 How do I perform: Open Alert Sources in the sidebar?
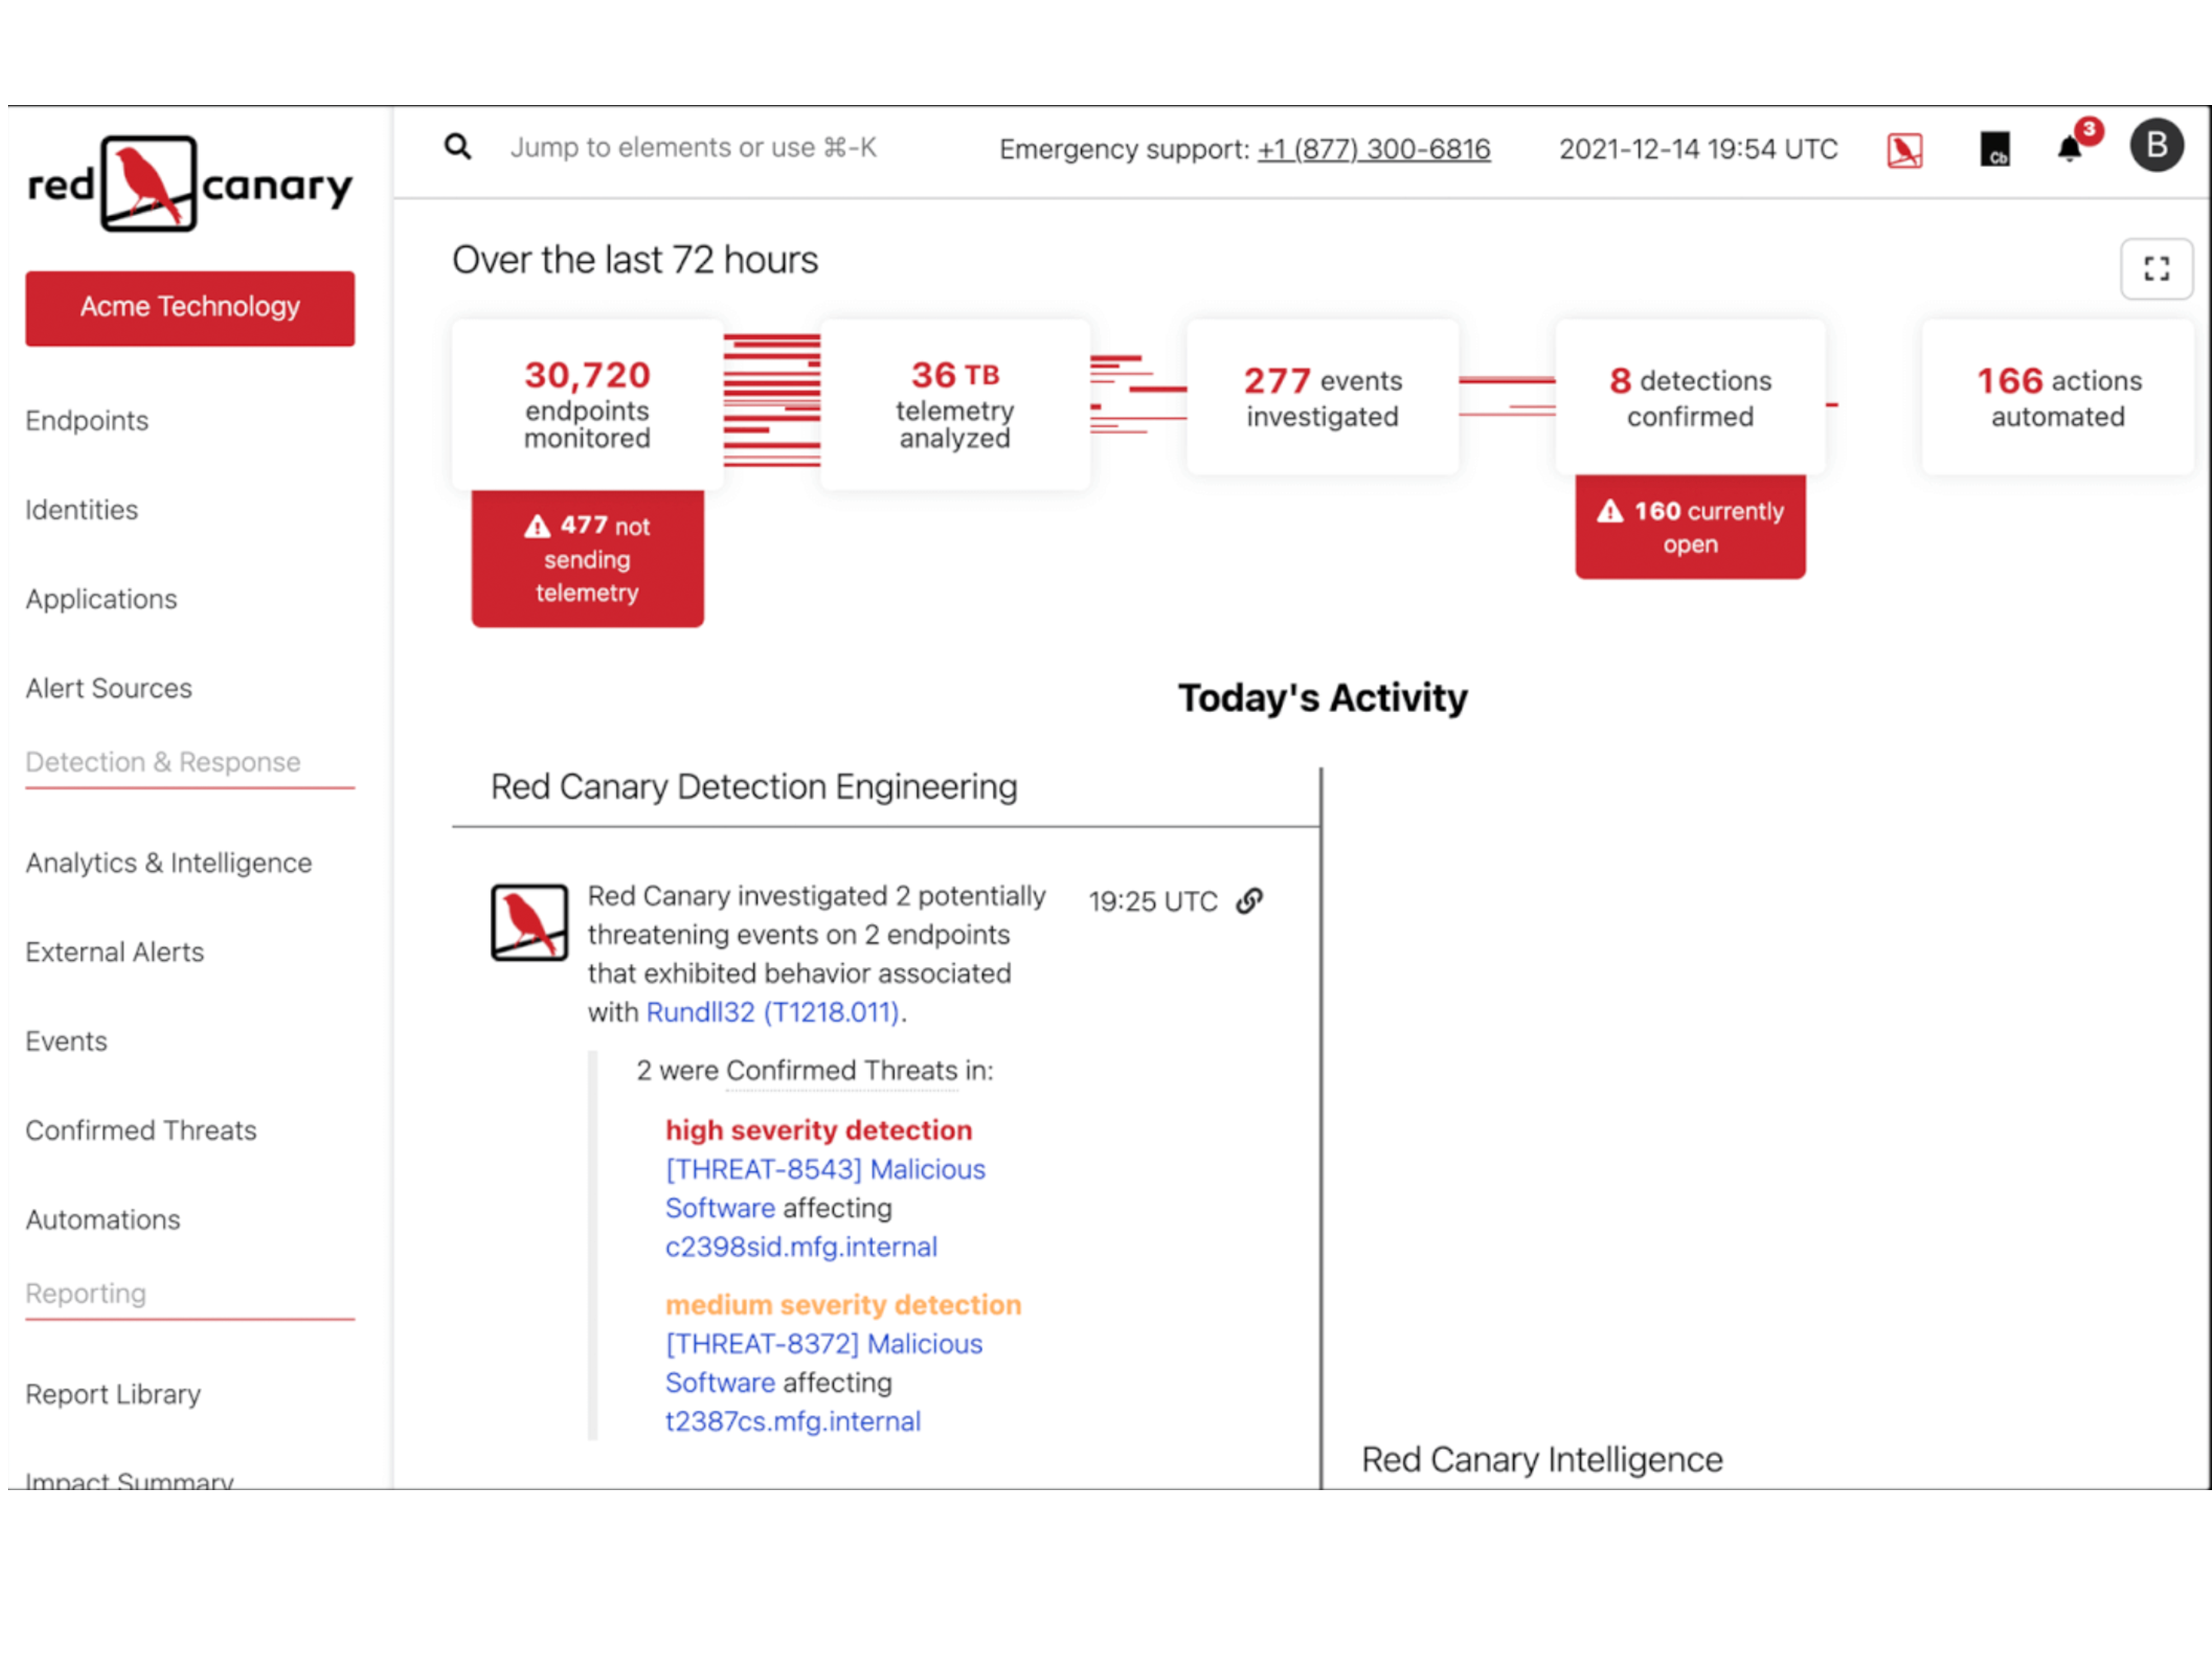click(109, 688)
